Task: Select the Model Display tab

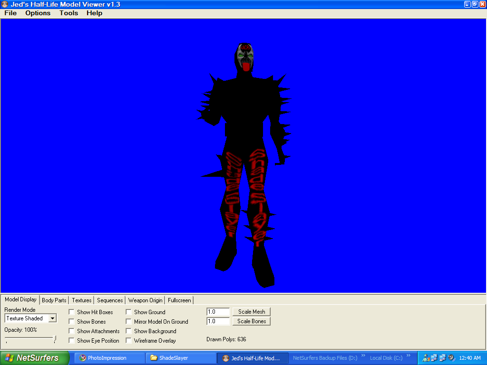Action: click(x=20, y=299)
